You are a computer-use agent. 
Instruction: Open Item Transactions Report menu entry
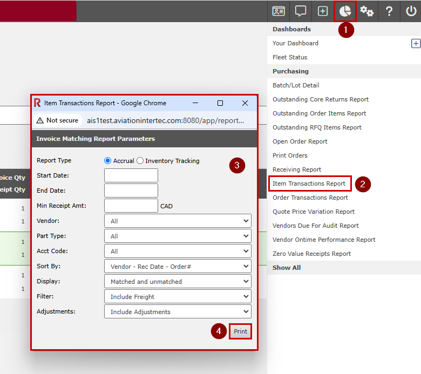point(309,183)
